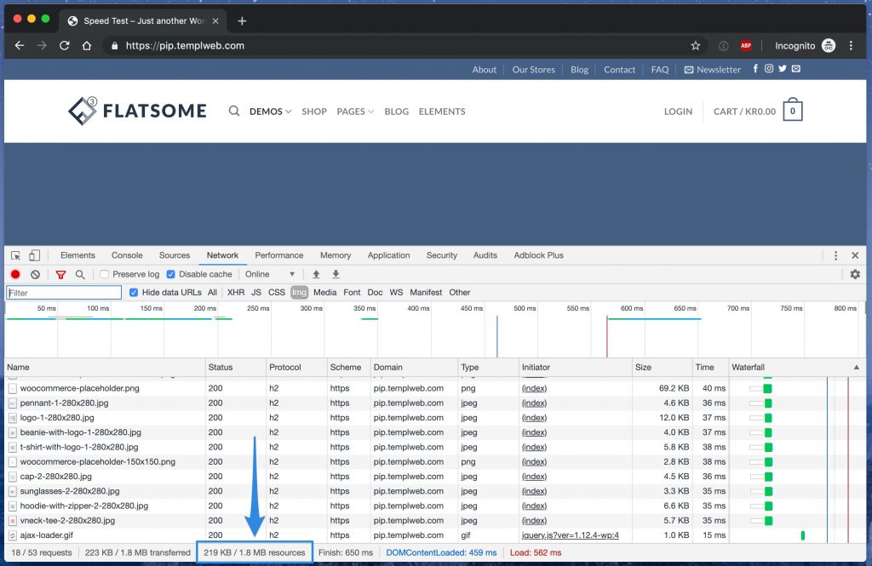Viewport: 872px width, 566px height.
Task: Go back to the previous page
Action: [x=20, y=46]
